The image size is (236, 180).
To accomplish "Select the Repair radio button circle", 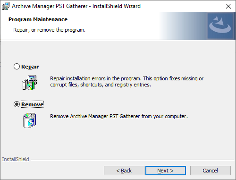I will point(17,67).
